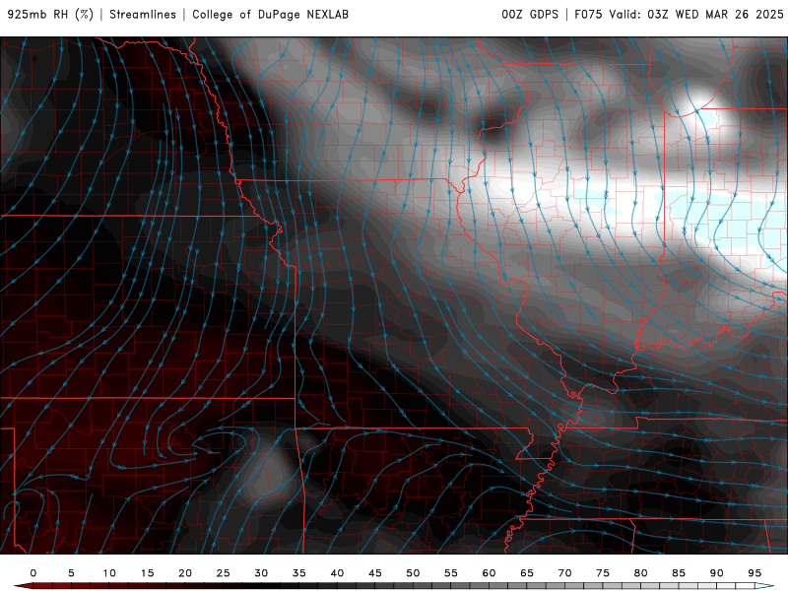Click the "30" color scale label
Screen dimensions: 788x591
pyautogui.click(x=261, y=573)
